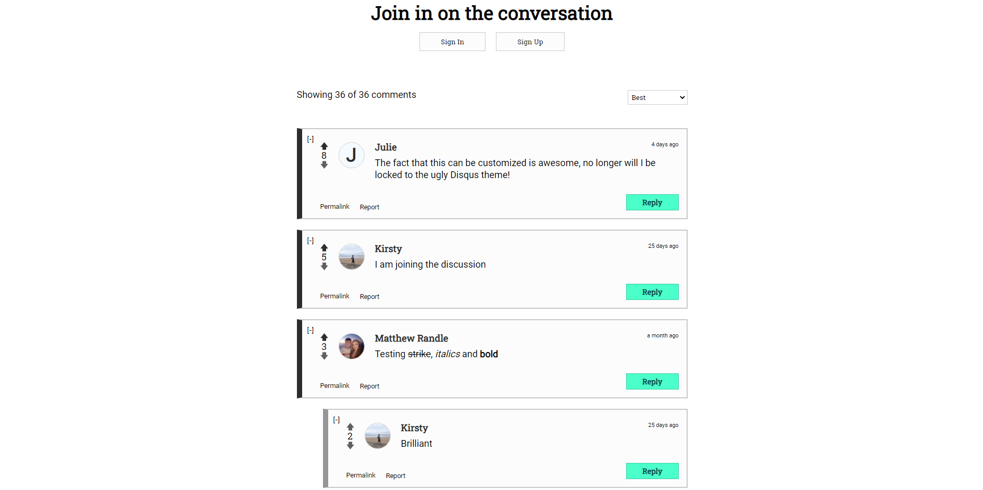Open the Best sort order dropdown
This screenshot has width=983, height=490.
tap(657, 97)
